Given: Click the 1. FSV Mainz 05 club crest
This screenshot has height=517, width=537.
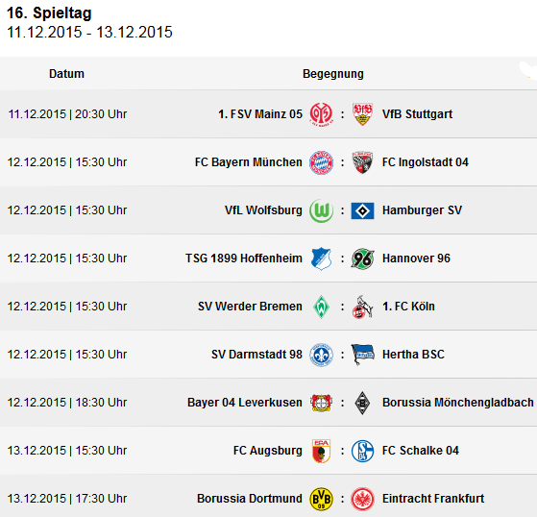Looking at the screenshot, I should (x=321, y=114).
